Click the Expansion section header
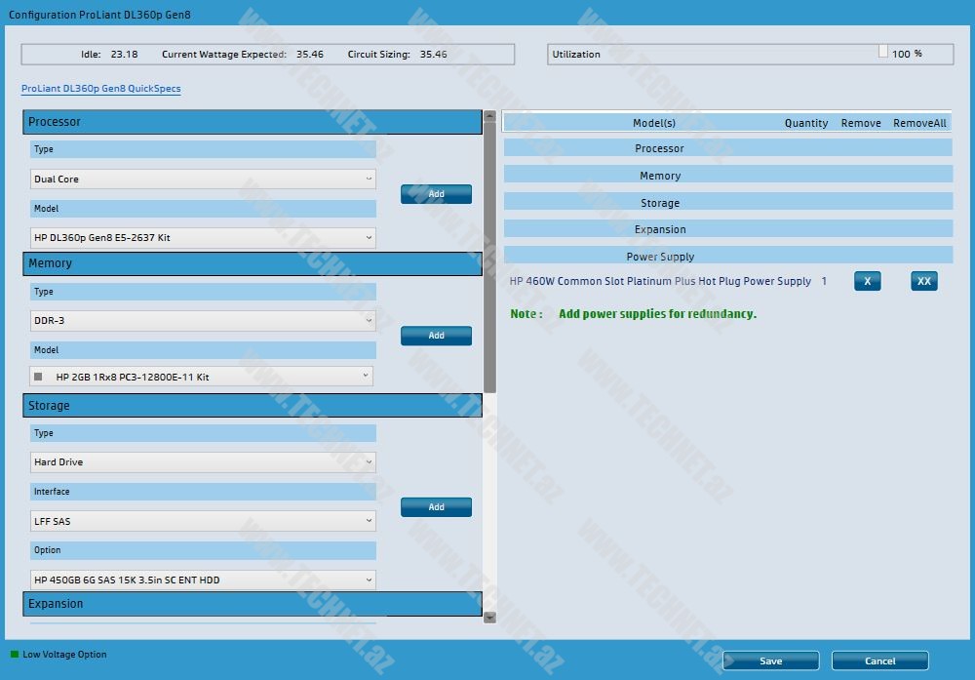 pos(253,604)
